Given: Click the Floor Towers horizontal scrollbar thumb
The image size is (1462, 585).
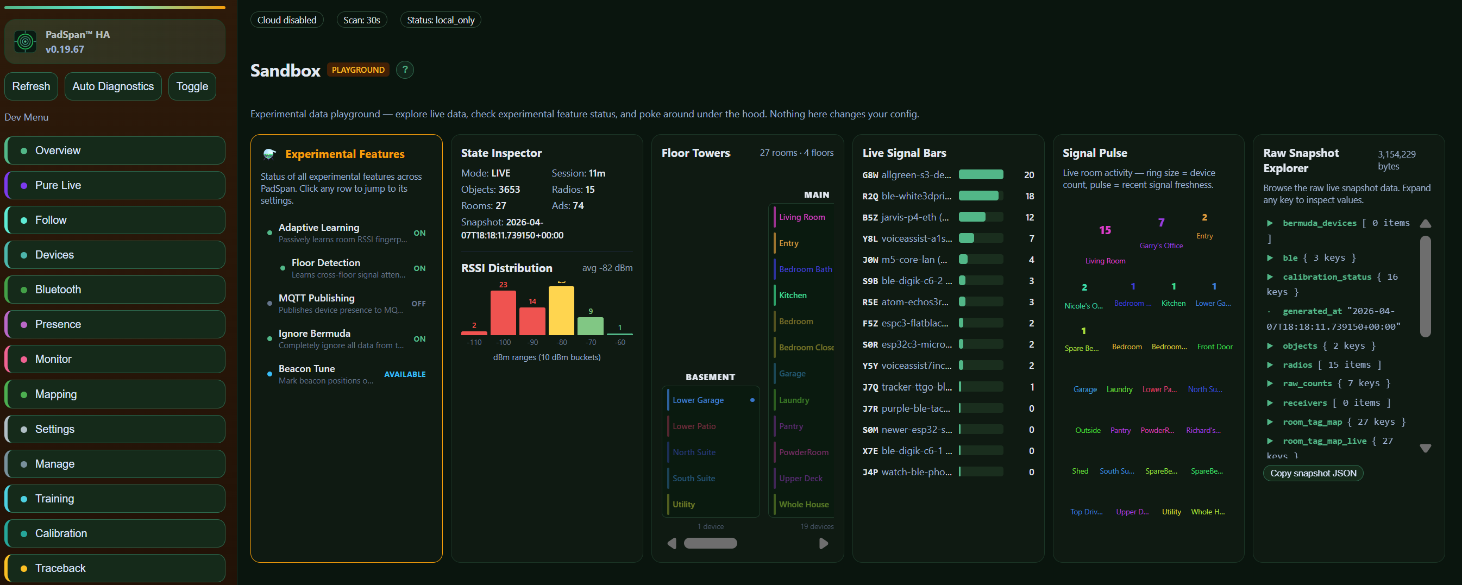Looking at the screenshot, I should click(710, 544).
